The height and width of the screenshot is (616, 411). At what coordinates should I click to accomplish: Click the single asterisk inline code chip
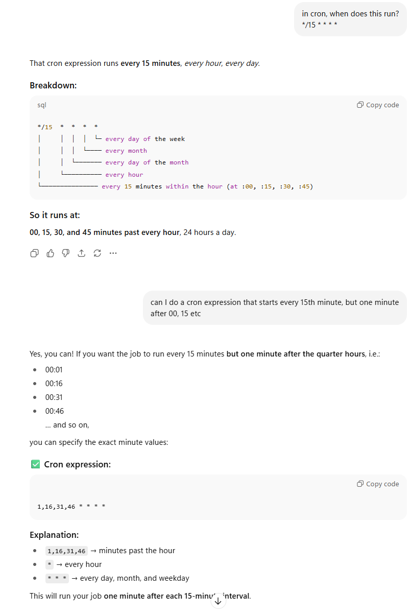[x=50, y=565]
